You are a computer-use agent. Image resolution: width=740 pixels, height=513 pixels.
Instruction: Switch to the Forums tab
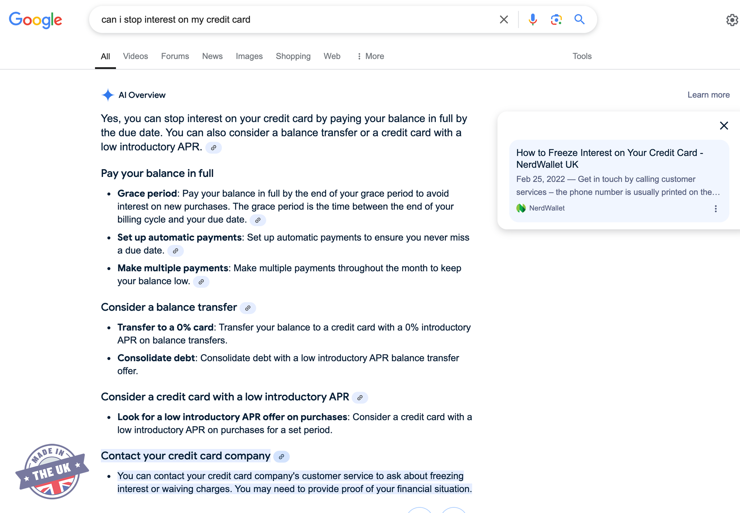175,56
